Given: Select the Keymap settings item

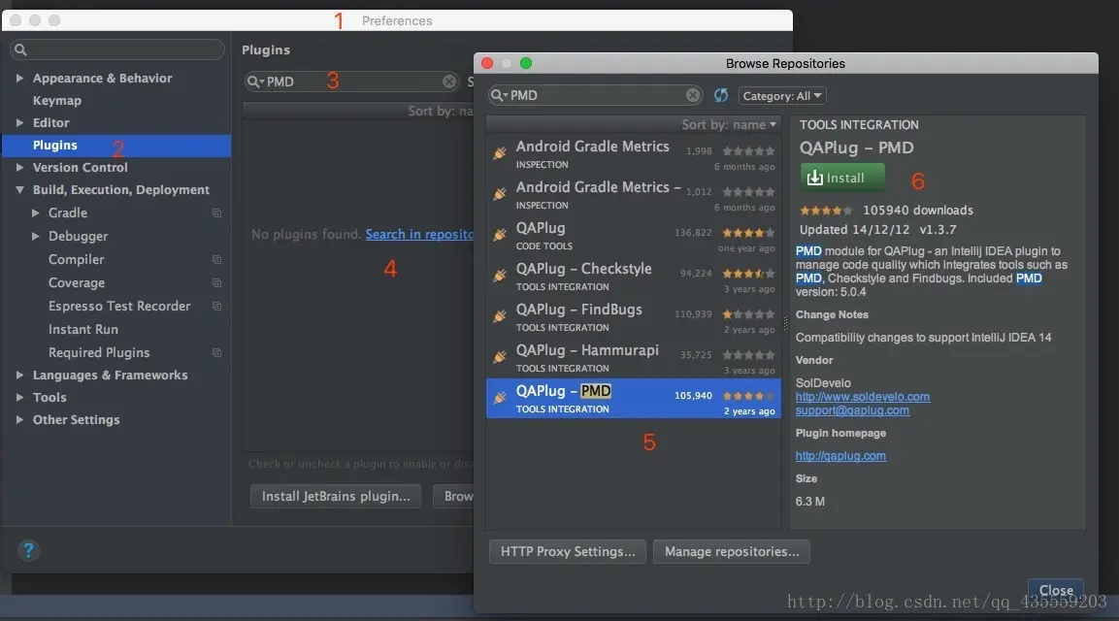Looking at the screenshot, I should [x=57, y=101].
